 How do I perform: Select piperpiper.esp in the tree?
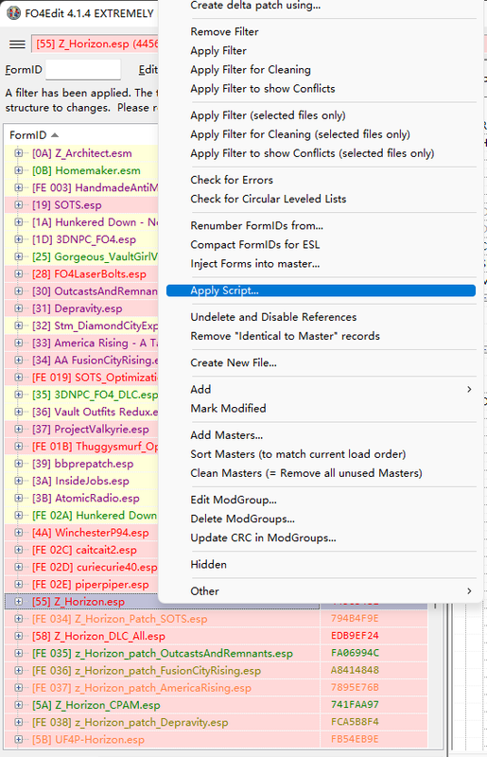[90, 585]
